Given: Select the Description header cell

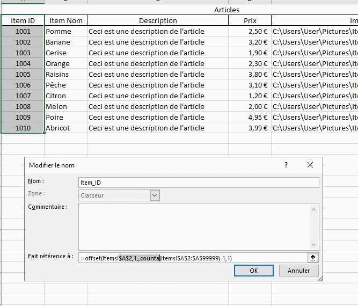Looking at the screenshot, I should click(x=157, y=20).
